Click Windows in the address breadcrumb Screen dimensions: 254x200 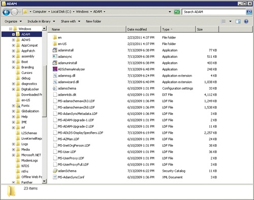tap(82, 12)
